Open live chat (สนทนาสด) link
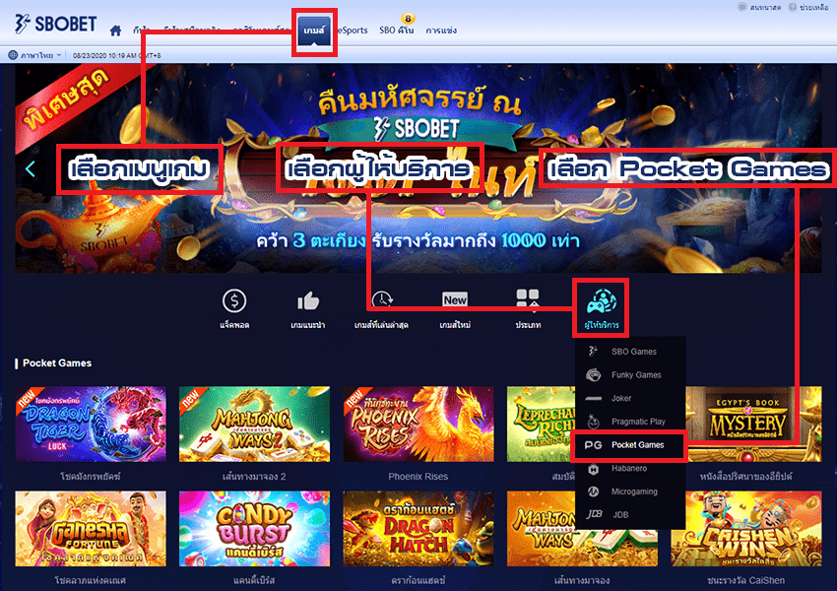The image size is (837, 591). (765, 7)
